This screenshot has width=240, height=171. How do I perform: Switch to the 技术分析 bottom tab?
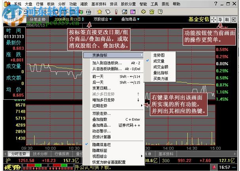click(x=40, y=154)
